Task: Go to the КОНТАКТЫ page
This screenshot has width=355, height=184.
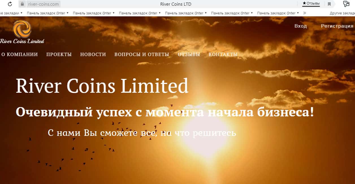Action: tap(223, 54)
